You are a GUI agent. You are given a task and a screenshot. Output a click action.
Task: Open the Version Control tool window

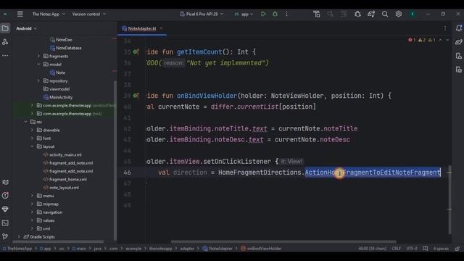click(5, 236)
